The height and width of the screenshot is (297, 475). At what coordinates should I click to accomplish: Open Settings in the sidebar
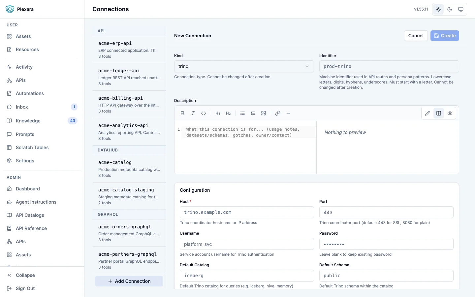[42, 161]
